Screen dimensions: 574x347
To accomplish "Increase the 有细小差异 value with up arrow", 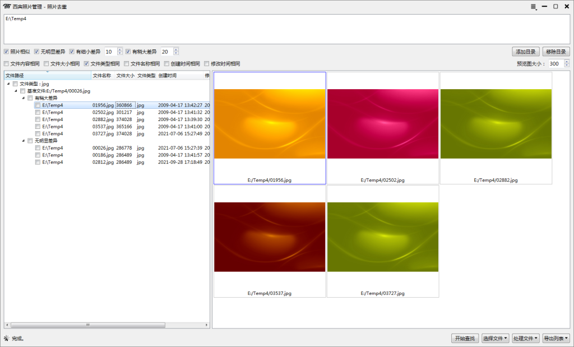I will (x=120, y=49).
